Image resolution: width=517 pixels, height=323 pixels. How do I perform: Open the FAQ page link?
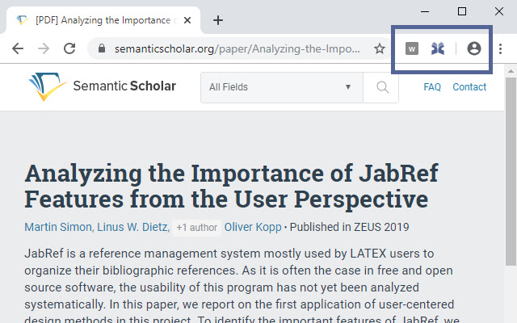[x=432, y=87]
